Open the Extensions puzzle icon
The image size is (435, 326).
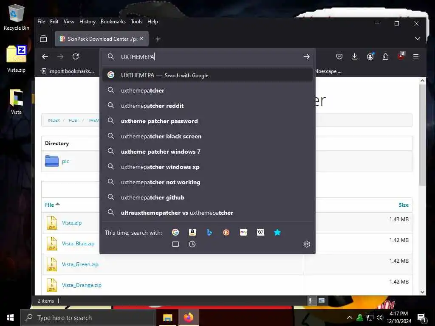385,57
